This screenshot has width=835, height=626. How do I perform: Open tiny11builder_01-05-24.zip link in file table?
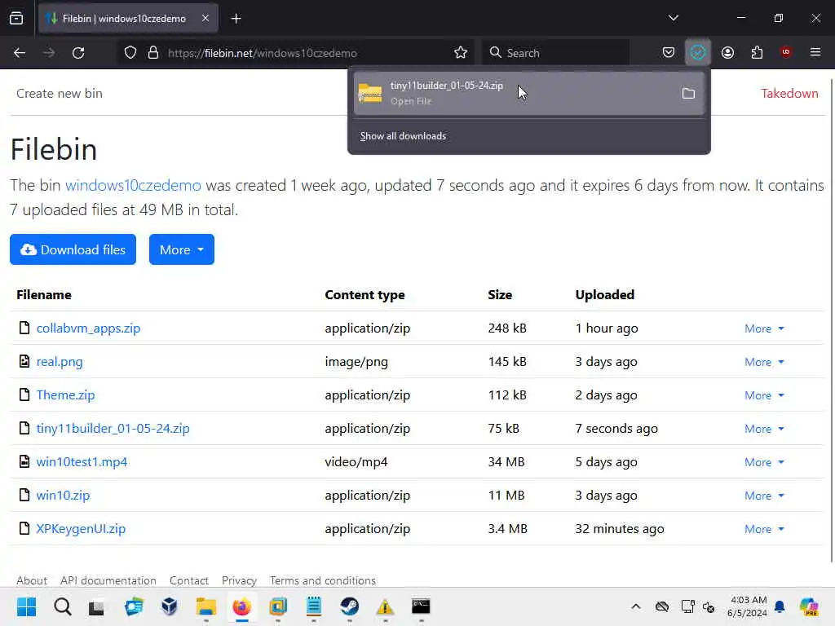pyautogui.click(x=113, y=429)
